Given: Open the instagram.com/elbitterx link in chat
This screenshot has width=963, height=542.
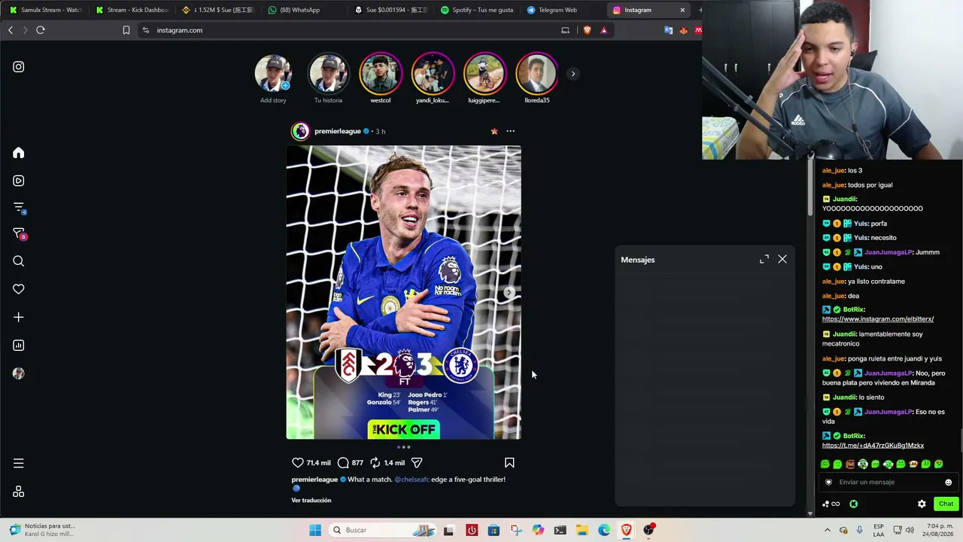Looking at the screenshot, I should pyautogui.click(x=878, y=319).
